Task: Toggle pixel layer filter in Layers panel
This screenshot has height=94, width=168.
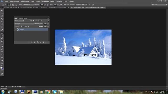Action: 31,21
